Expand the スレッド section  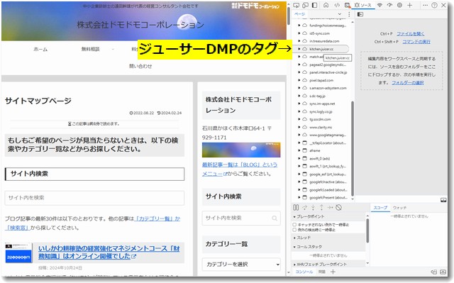coord(303,238)
